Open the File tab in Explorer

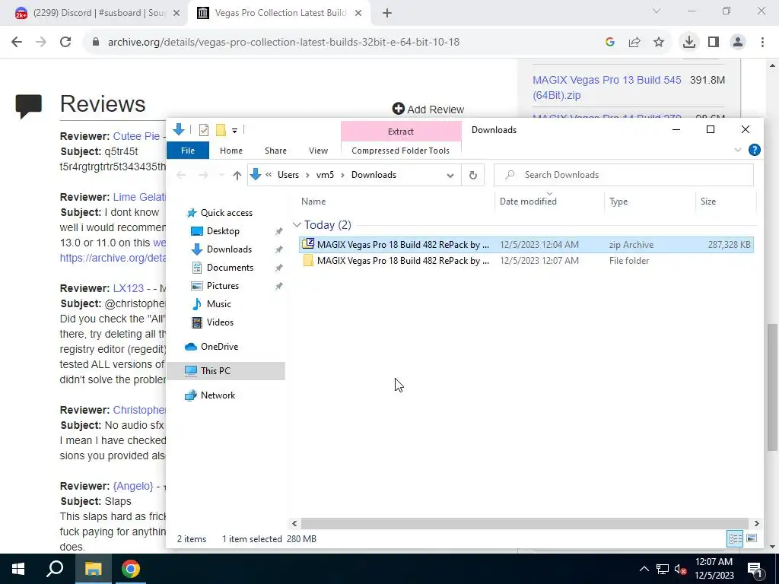click(188, 151)
